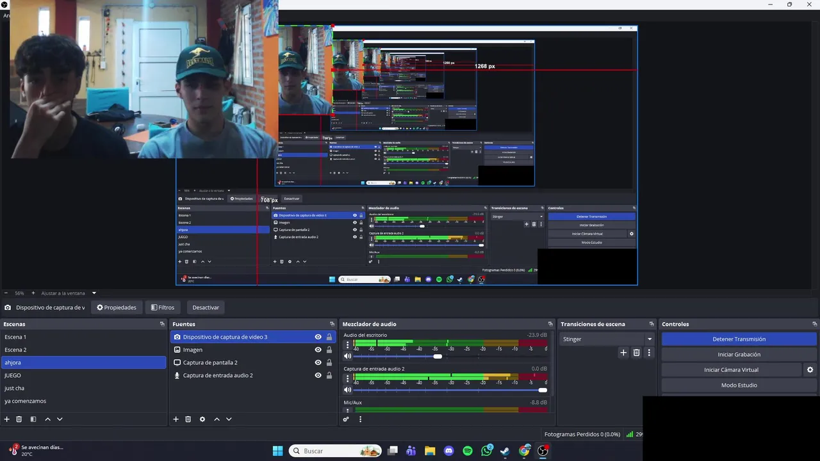Lock Captura de pantalla 2 source
820x461 pixels.
click(329, 362)
